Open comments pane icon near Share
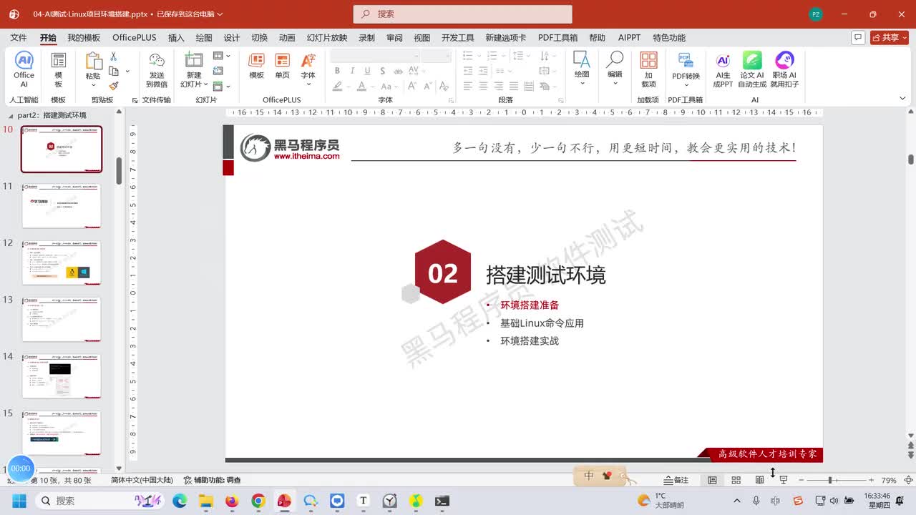The image size is (916, 515). point(857,37)
